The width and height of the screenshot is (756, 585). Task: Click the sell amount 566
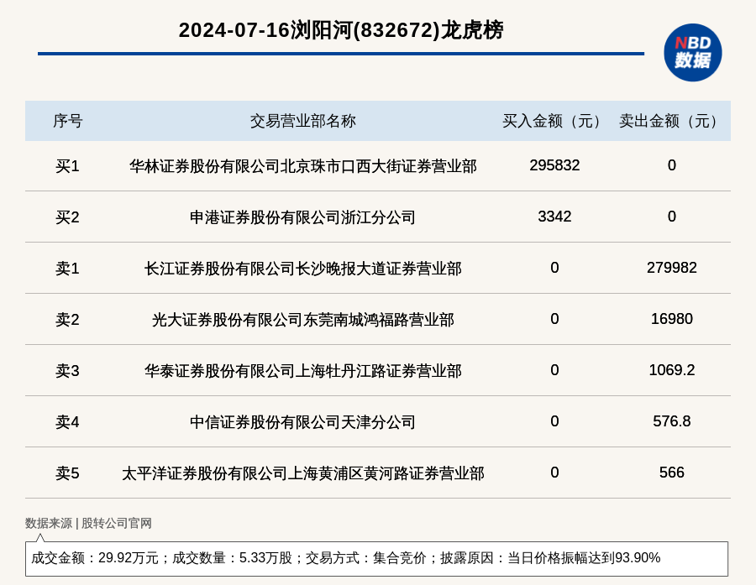[672, 473]
